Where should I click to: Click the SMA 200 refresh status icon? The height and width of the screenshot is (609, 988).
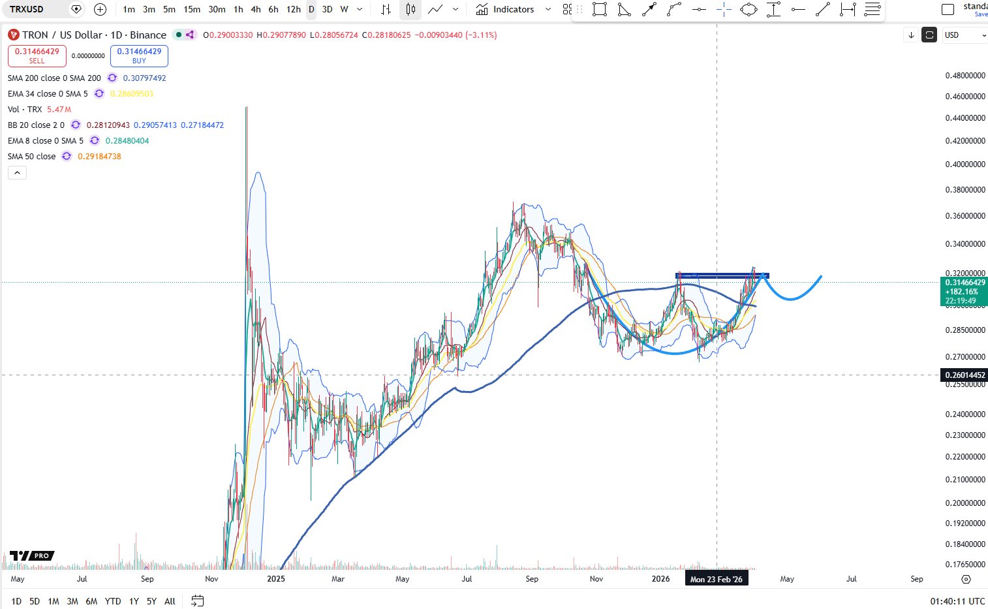click(112, 78)
